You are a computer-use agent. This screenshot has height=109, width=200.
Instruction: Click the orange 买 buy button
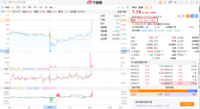pos(188,16)
